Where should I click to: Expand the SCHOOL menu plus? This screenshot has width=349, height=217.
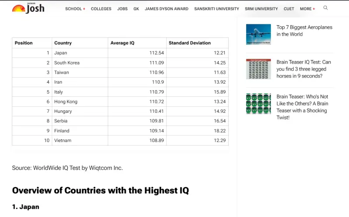coord(84,9)
